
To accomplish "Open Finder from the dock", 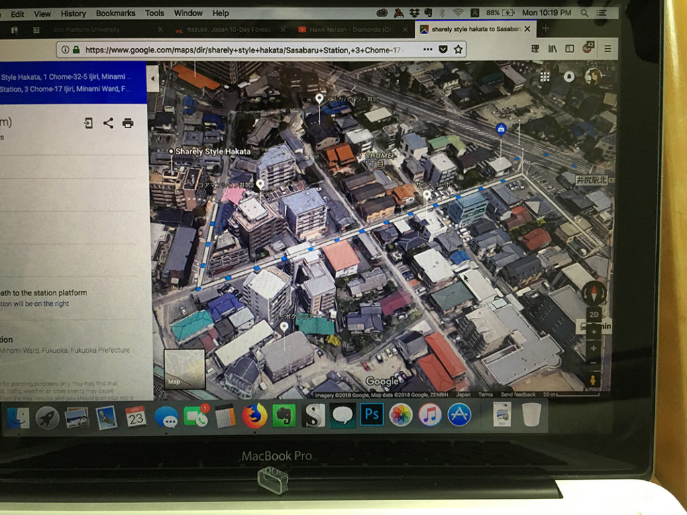I will click(x=18, y=417).
